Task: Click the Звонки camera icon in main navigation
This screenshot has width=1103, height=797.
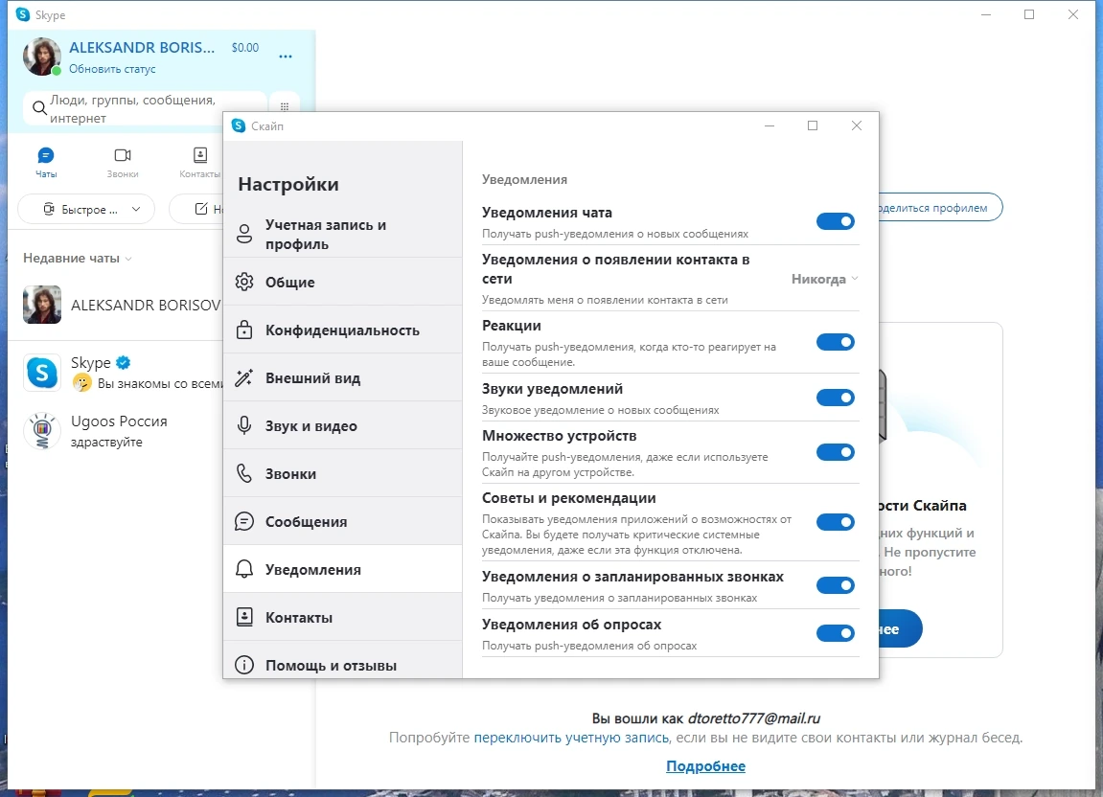Action: (x=123, y=155)
